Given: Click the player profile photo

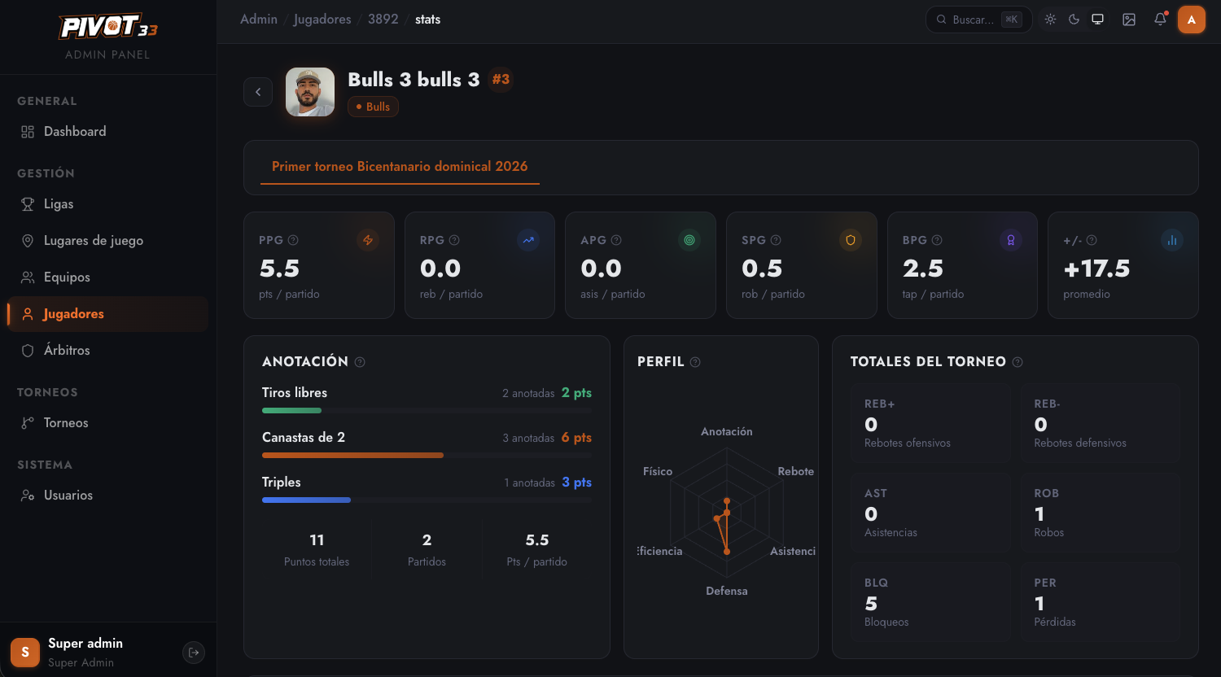Looking at the screenshot, I should [310, 92].
